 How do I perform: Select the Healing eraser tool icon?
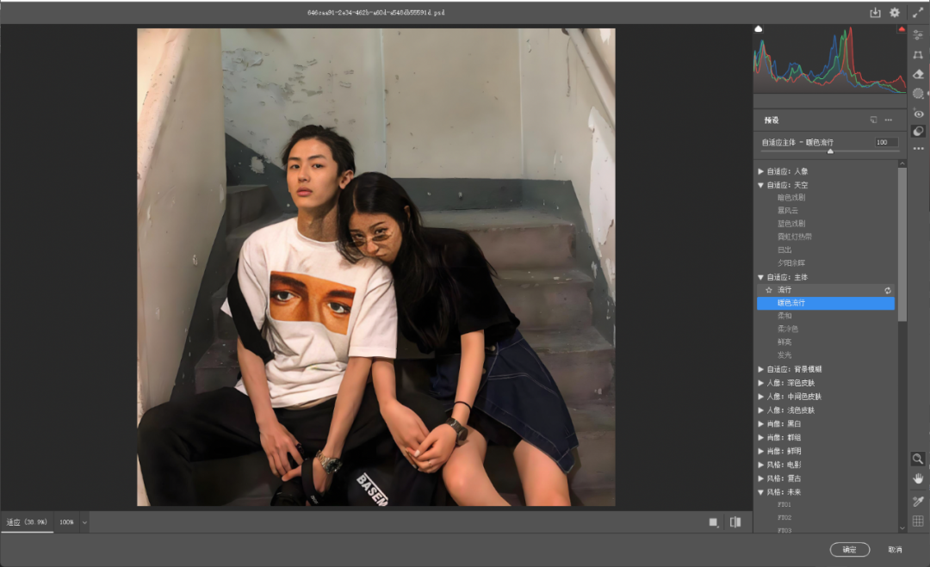click(918, 74)
